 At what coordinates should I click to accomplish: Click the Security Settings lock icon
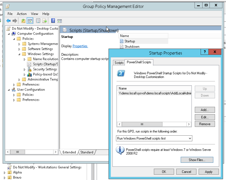tap(29, 69)
